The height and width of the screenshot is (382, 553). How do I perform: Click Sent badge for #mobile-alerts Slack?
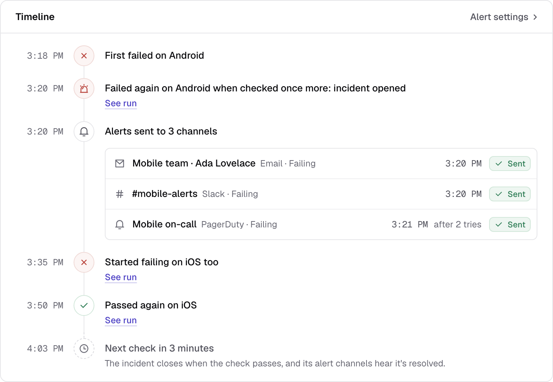click(510, 194)
